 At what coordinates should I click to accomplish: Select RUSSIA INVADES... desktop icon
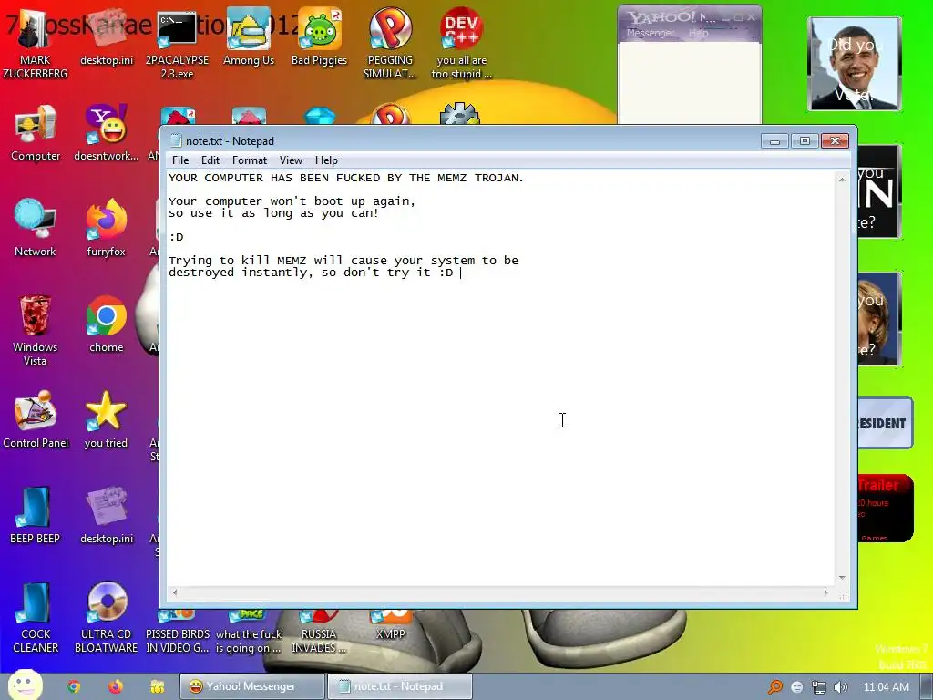tap(319, 633)
